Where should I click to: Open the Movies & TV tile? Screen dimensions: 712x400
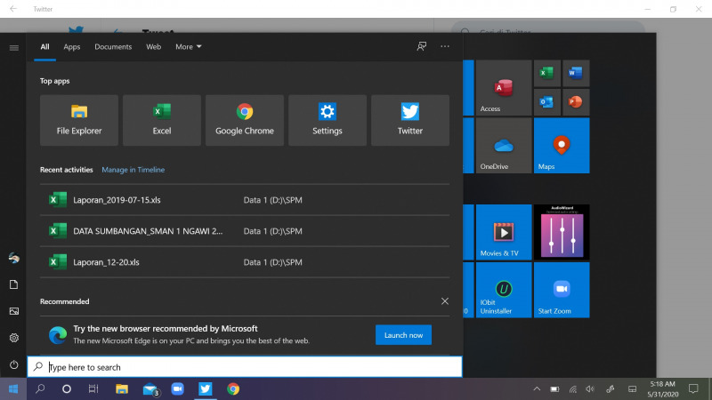click(x=504, y=232)
